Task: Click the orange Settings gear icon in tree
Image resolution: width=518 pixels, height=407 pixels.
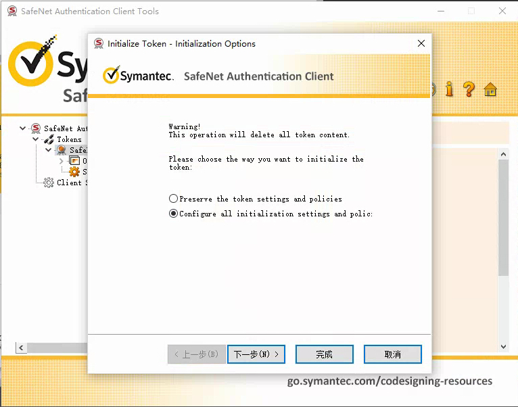Action: 74,172
